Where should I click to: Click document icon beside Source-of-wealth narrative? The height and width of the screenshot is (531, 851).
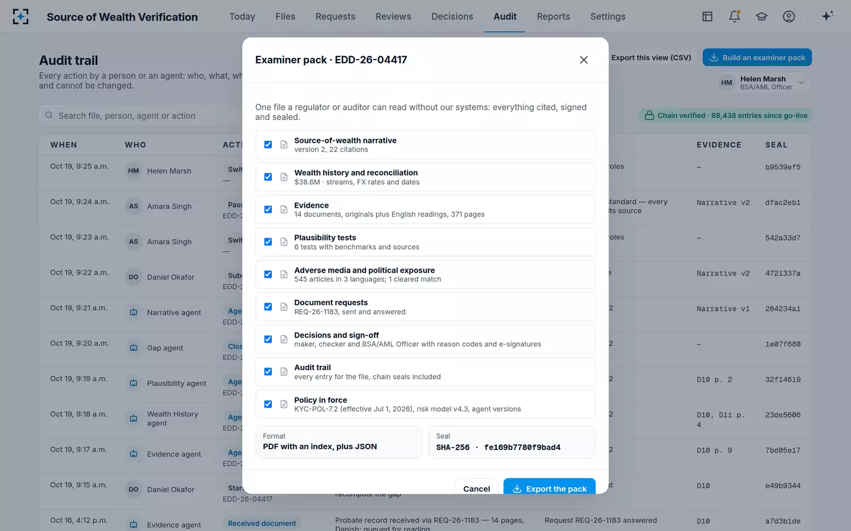pyautogui.click(x=284, y=145)
